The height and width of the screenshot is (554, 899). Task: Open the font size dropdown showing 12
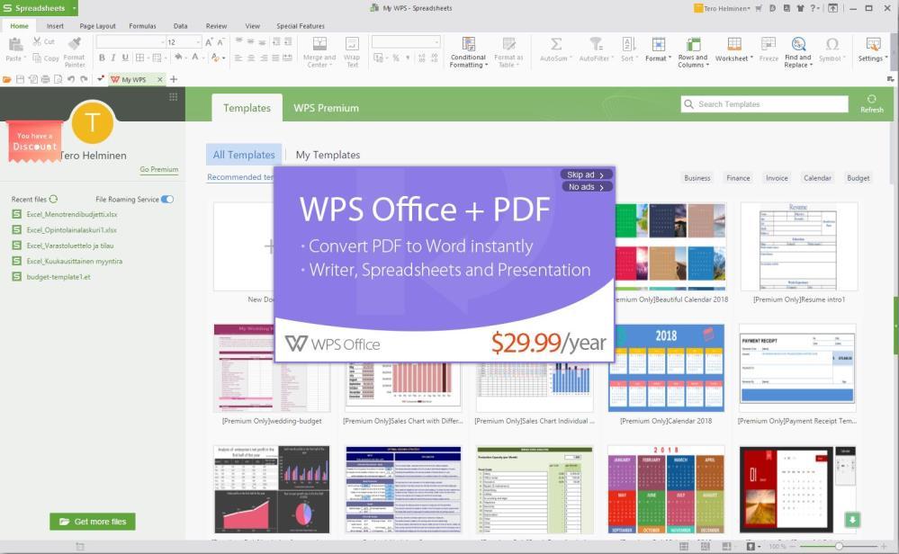coord(184,42)
